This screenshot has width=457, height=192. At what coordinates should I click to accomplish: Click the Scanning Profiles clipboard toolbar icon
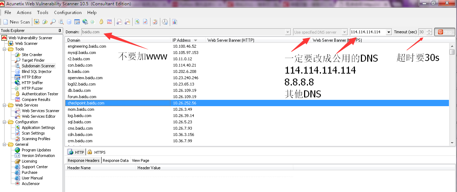coord(155,22)
